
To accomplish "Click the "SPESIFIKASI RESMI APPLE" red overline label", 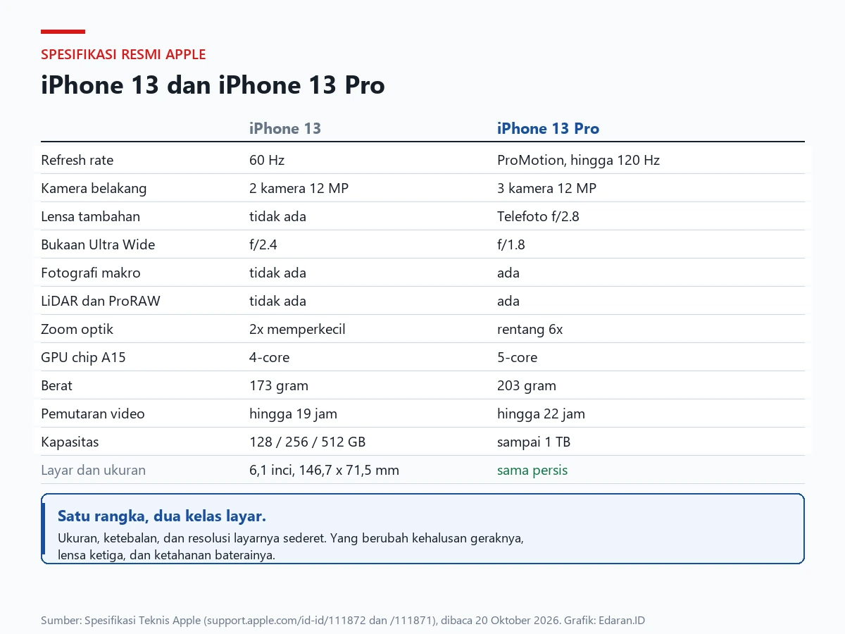I will coord(123,54).
